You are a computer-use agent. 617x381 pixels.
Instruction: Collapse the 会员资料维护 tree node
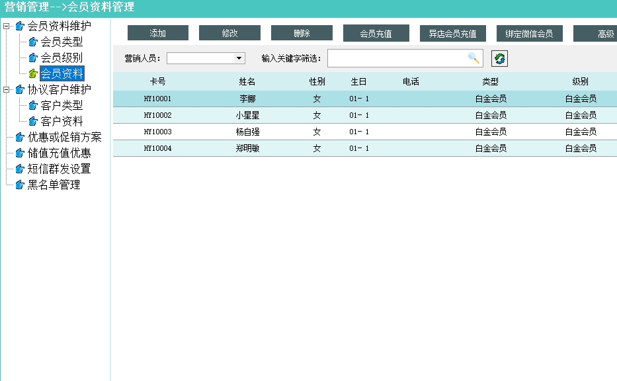(x=7, y=26)
